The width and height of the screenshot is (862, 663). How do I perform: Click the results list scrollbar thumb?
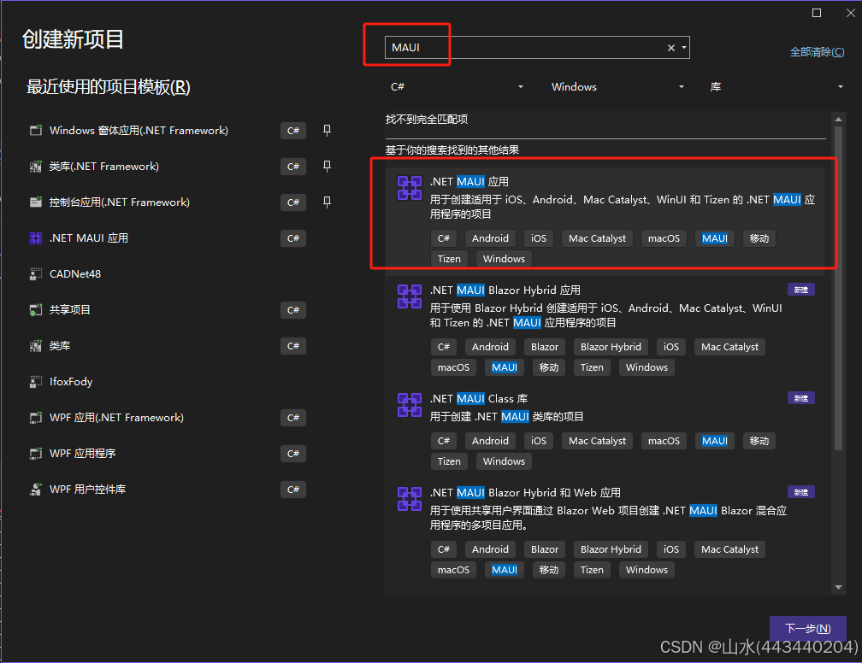(838, 289)
